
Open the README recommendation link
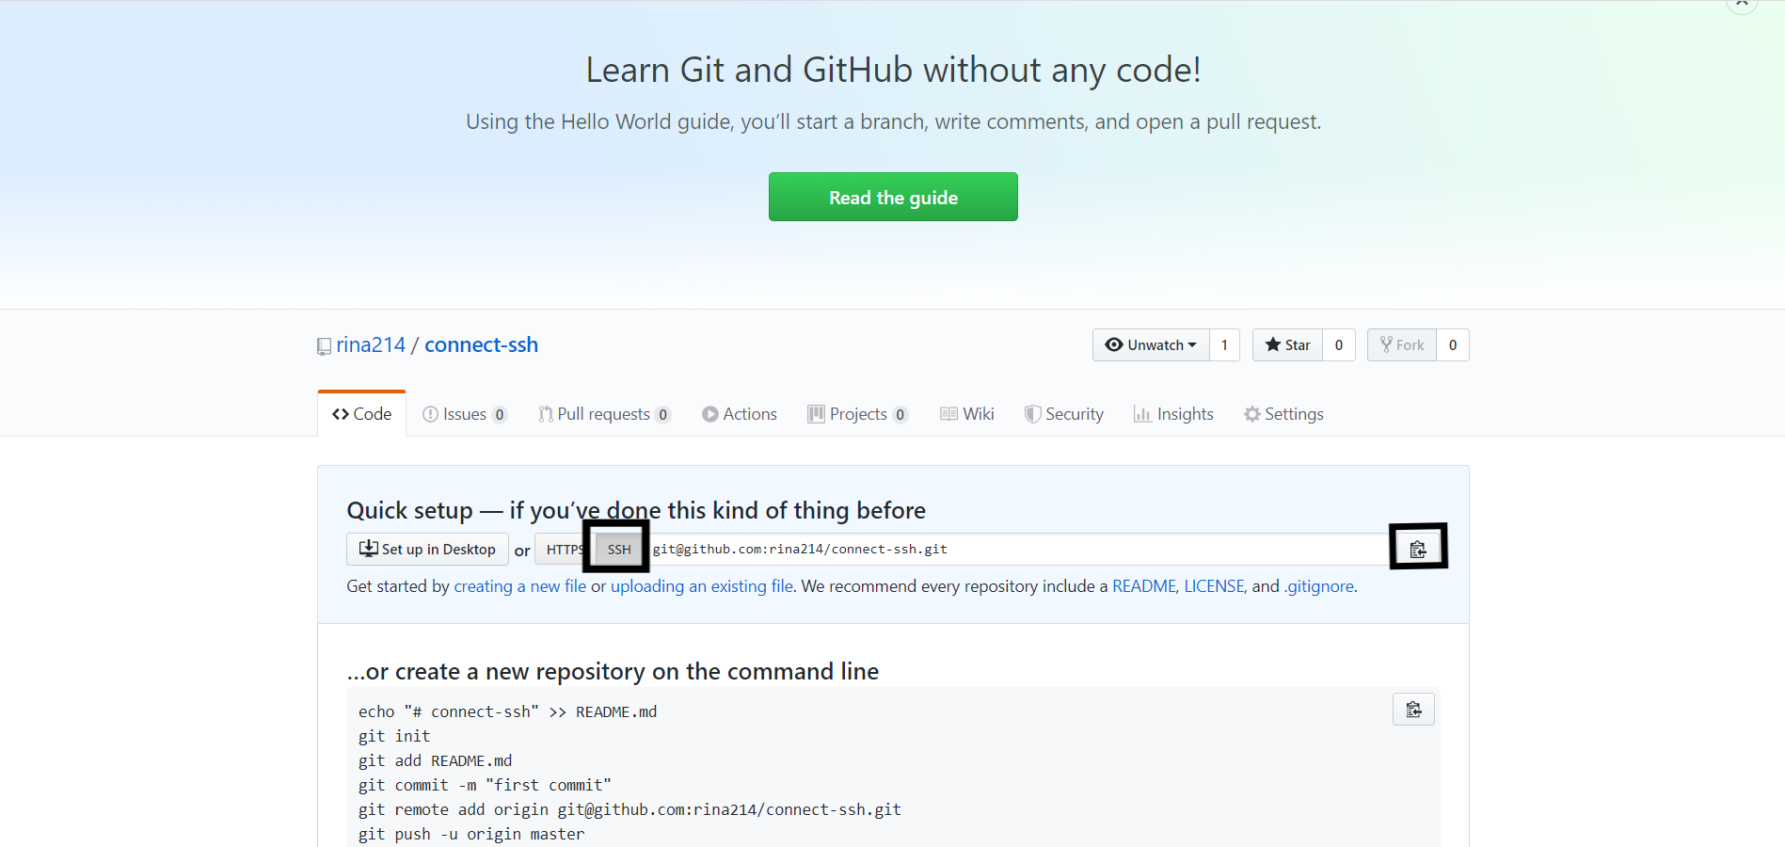pos(1143,586)
